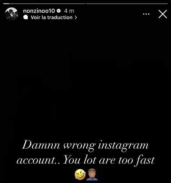Click the speech bubble translation icon
171x183 pixels.
click(x=26, y=18)
